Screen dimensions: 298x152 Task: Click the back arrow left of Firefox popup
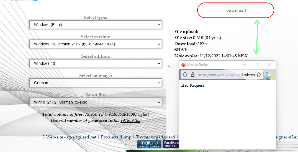pyautogui.click(x=169, y=66)
